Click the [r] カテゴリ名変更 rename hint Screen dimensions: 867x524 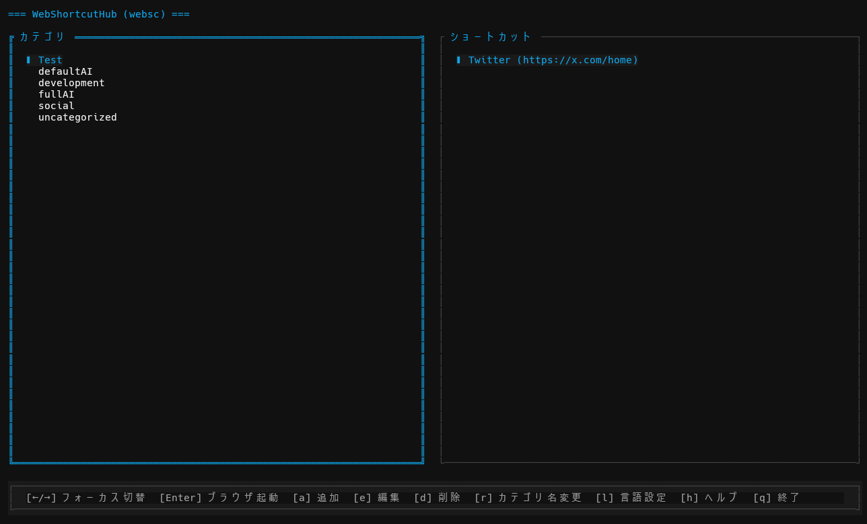point(528,498)
